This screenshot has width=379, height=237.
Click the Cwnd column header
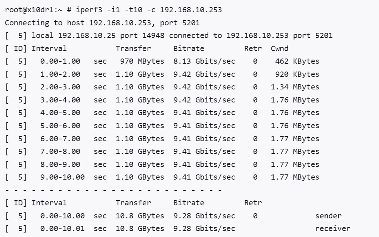[x=280, y=48]
